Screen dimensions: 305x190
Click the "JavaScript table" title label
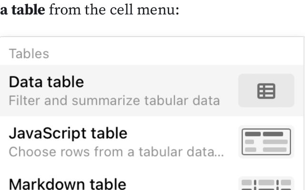[68, 133]
